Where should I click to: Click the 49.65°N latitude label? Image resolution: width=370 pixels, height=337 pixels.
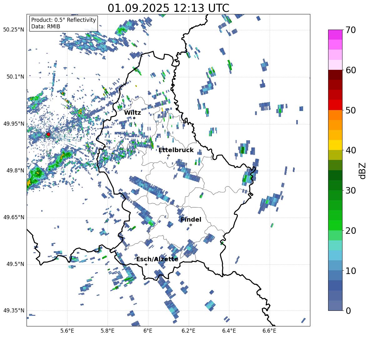tap(14, 217)
